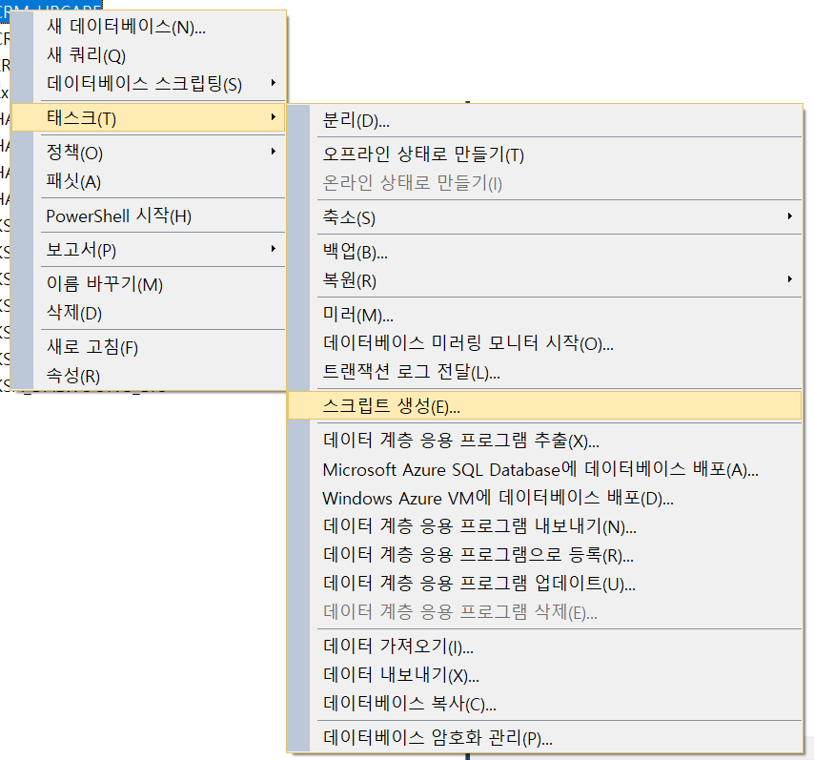Choose '패싯(A)' menu entry

click(73, 181)
